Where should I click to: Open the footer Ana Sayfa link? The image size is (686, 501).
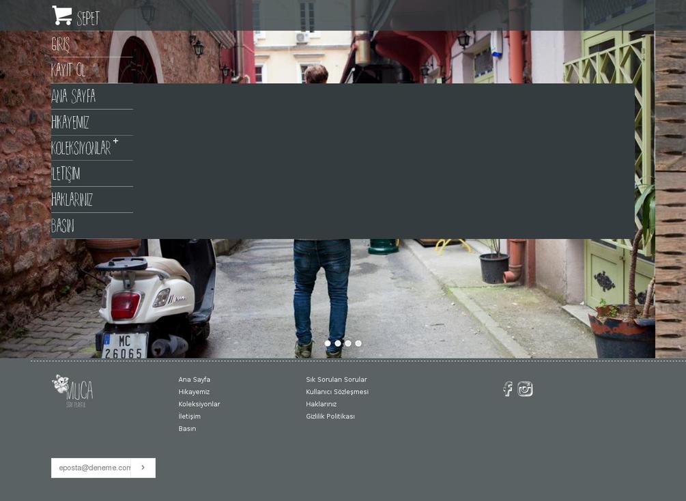coord(195,380)
